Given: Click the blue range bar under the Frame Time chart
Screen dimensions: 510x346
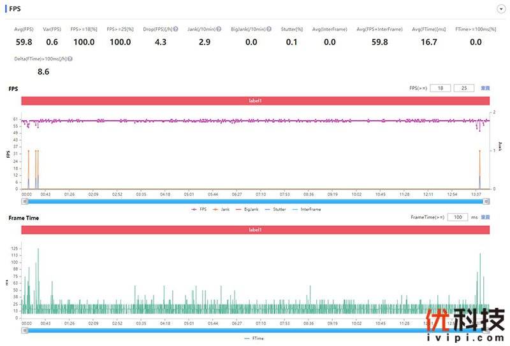Looking at the screenshot, I should (x=256, y=331).
